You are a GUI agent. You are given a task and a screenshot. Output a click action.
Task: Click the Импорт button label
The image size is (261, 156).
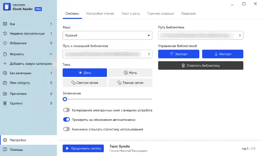[x=225, y=54]
